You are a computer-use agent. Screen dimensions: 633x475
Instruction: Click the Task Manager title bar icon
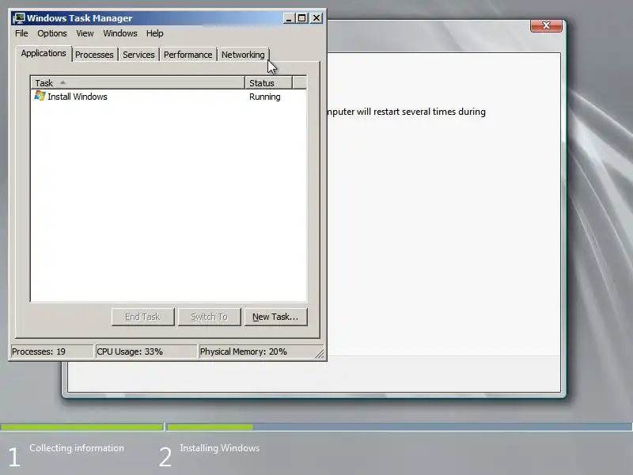18,18
